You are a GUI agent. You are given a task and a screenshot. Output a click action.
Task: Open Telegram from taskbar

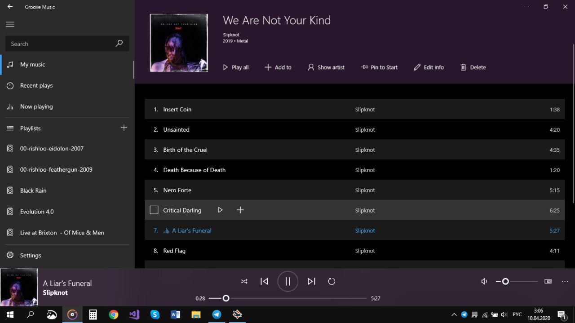[217, 314]
